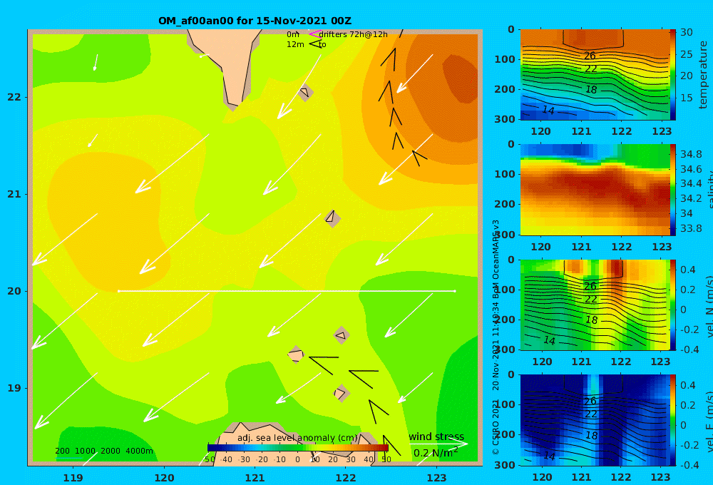713x485 pixels.
Task: Click the 'wind stress' label
Action: [x=436, y=436]
